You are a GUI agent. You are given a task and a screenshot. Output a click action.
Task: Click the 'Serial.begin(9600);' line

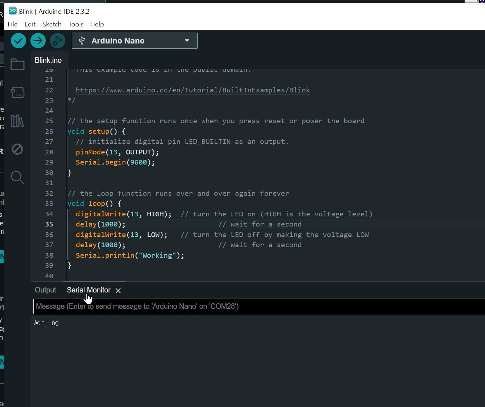(115, 162)
